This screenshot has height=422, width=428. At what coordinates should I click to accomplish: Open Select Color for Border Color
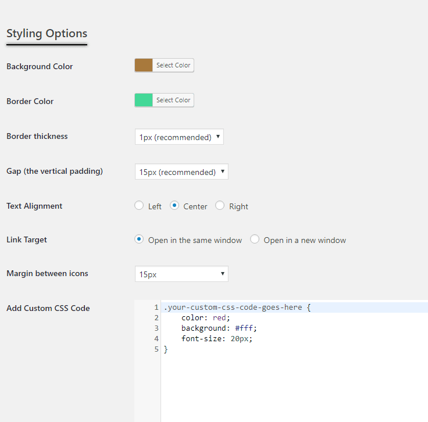173,100
